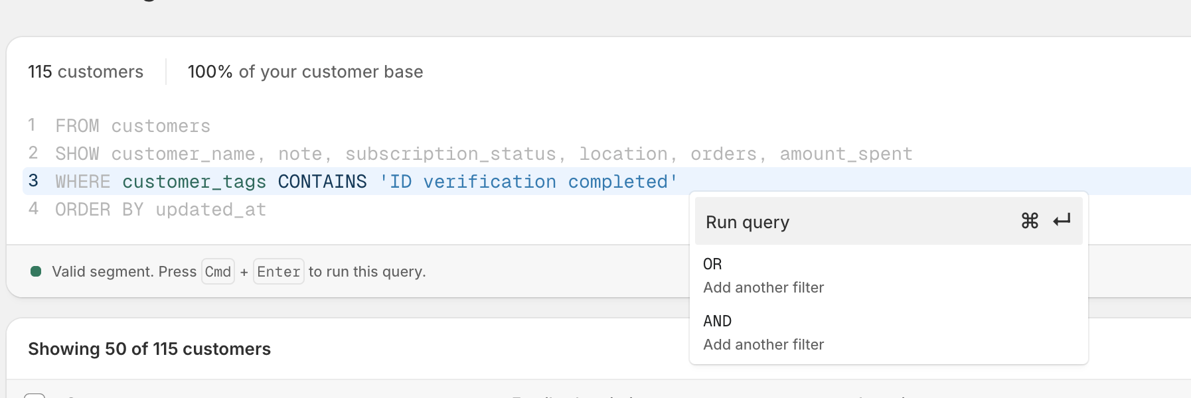Click the FROM customers query line

(133, 126)
